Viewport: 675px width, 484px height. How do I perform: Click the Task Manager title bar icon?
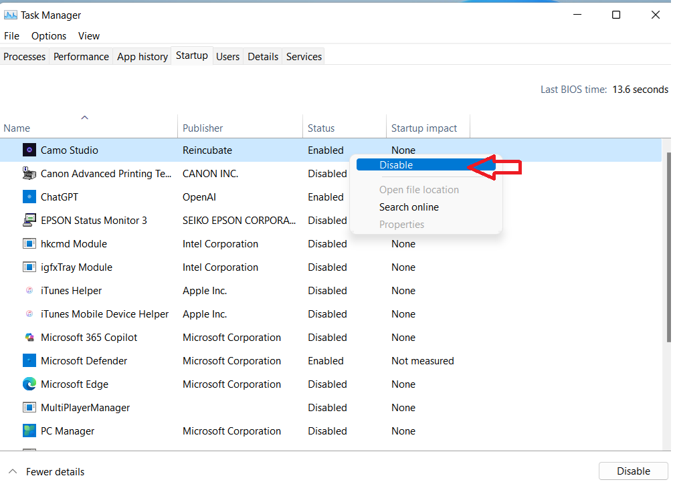10,15
